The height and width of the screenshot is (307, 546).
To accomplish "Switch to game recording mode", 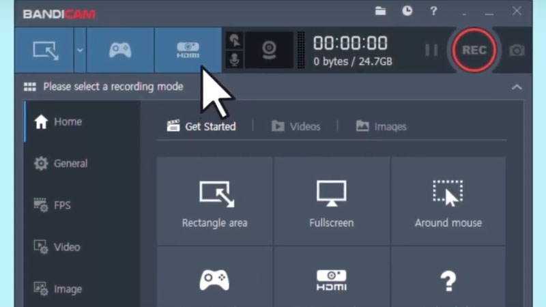I will click(120, 50).
